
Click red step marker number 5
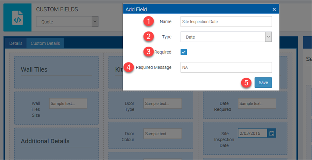(x=247, y=83)
